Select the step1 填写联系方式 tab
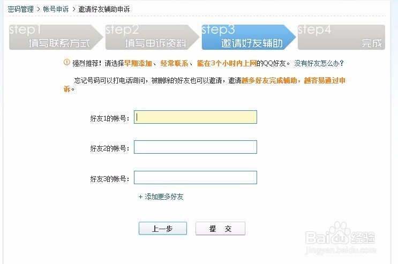The height and width of the screenshot is (264, 398). point(56,37)
